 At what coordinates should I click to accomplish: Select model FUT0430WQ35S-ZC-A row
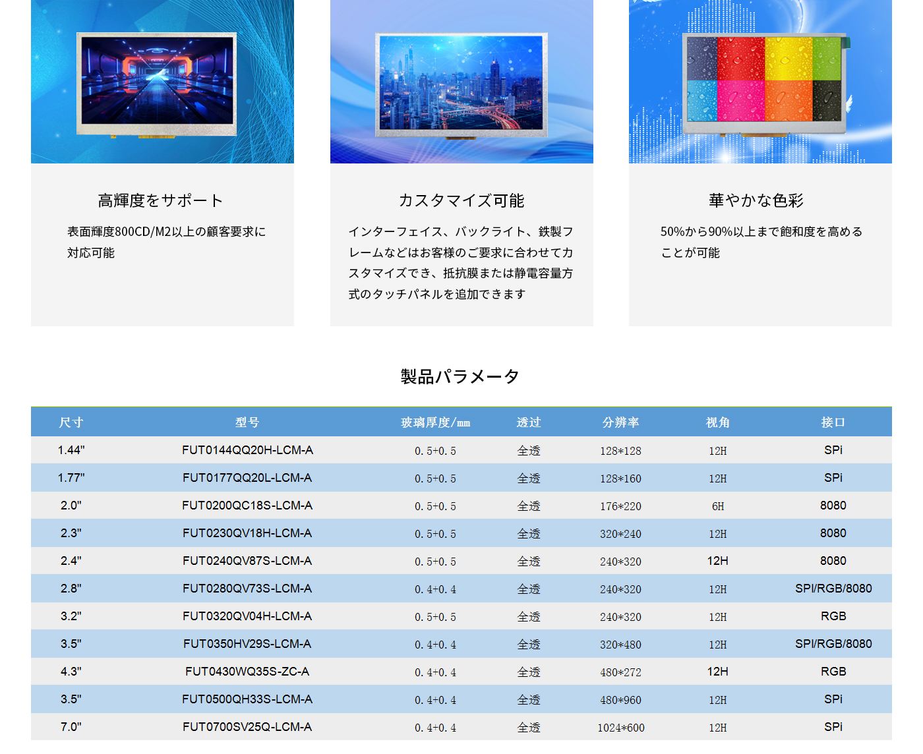(x=247, y=672)
